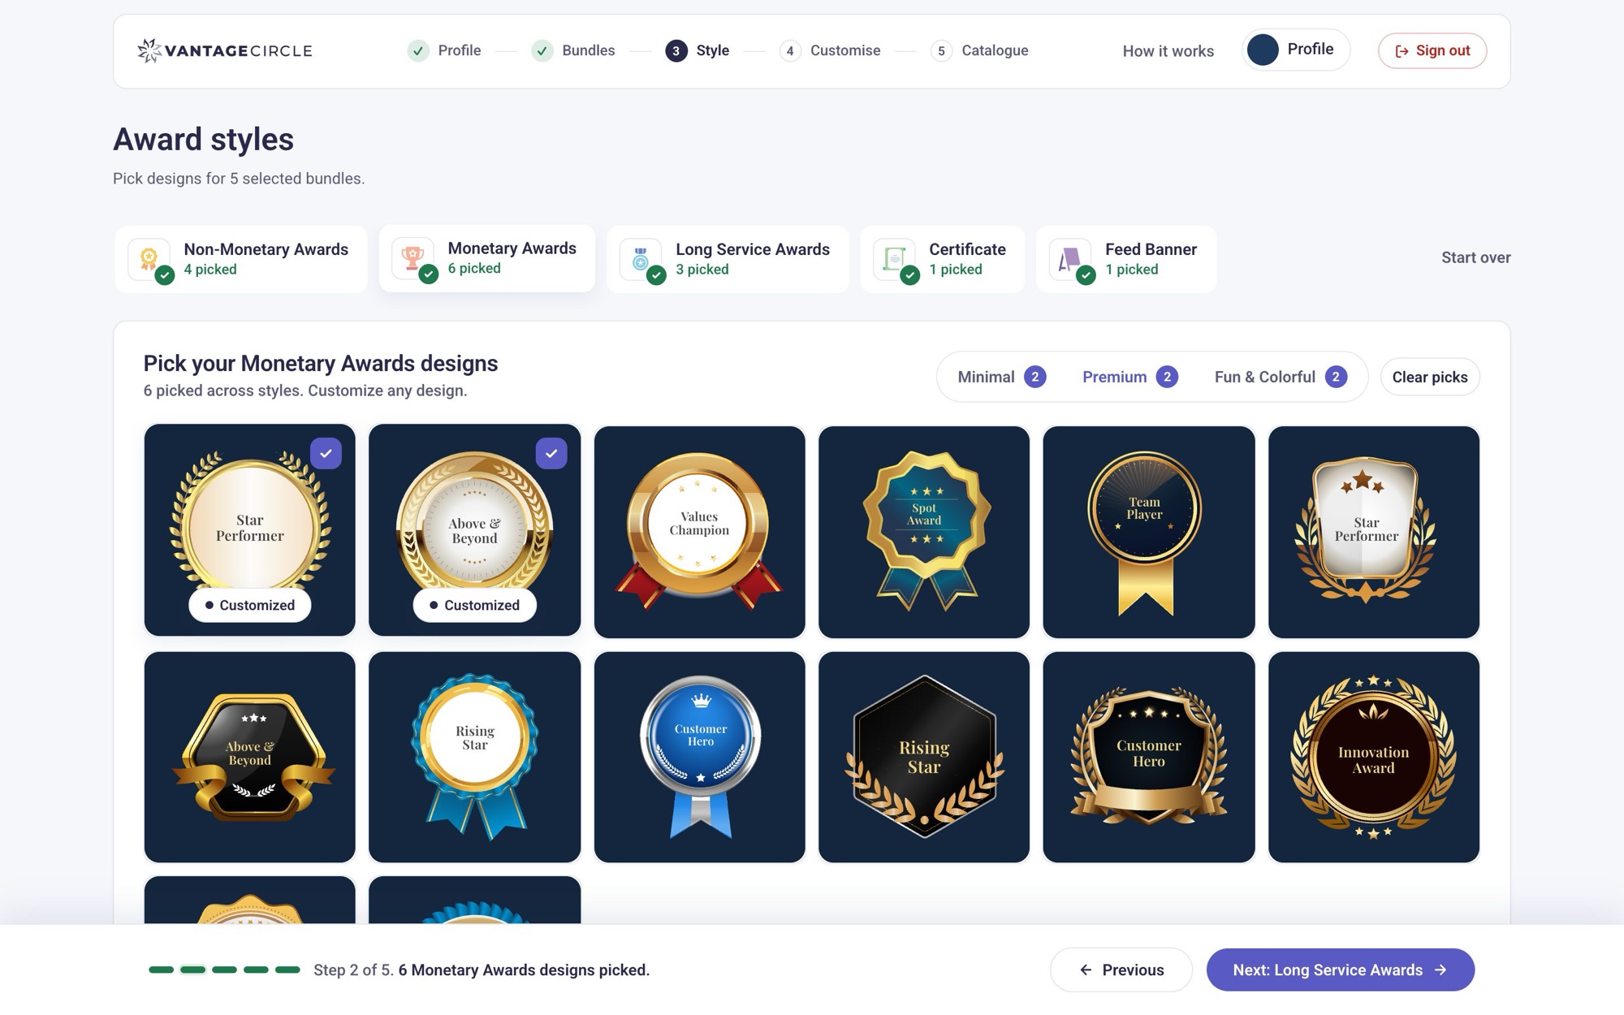1624x1015 pixels.
Task: Click the step 4 Customise number badge
Action: point(790,50)
